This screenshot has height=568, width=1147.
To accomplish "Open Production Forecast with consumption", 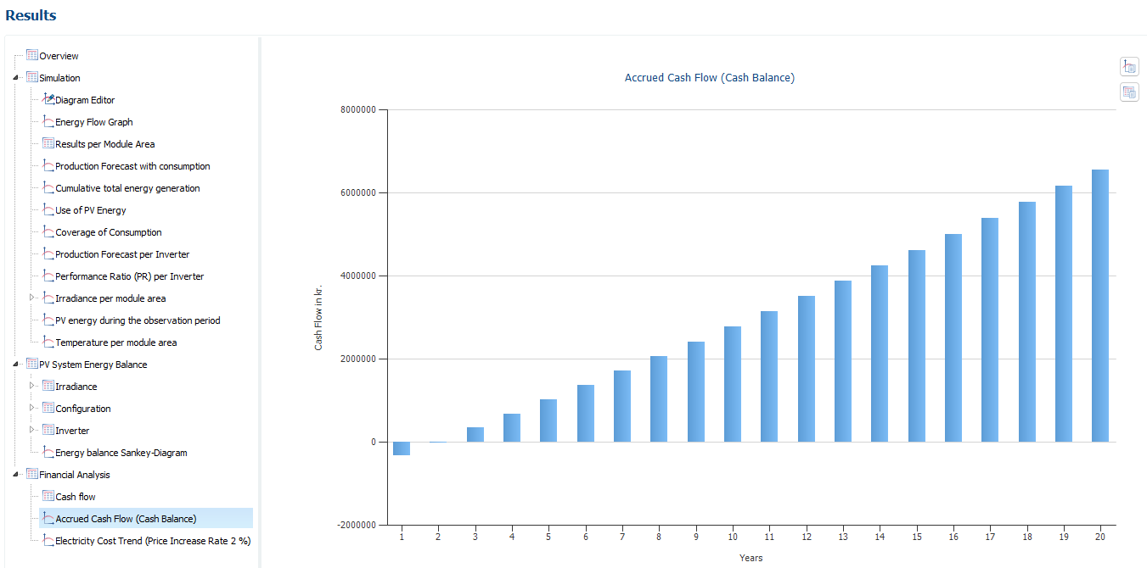I will click(x=132, y=166).
